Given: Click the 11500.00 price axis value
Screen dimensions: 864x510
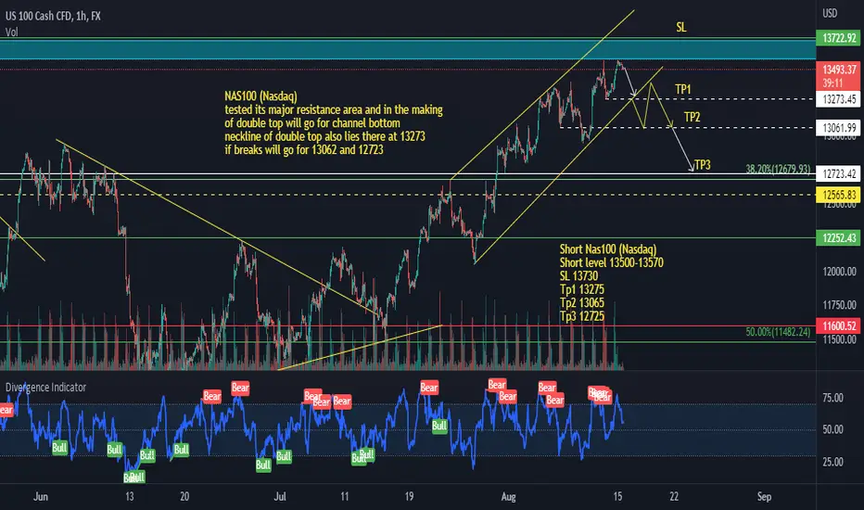Looking at the screenshot, I should click(839, 339).
